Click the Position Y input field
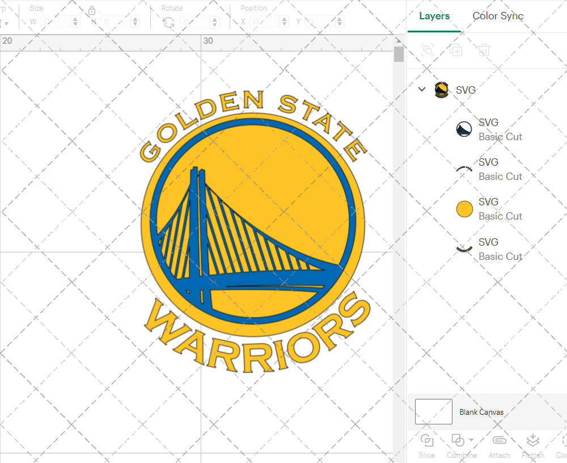 (320, 22)
